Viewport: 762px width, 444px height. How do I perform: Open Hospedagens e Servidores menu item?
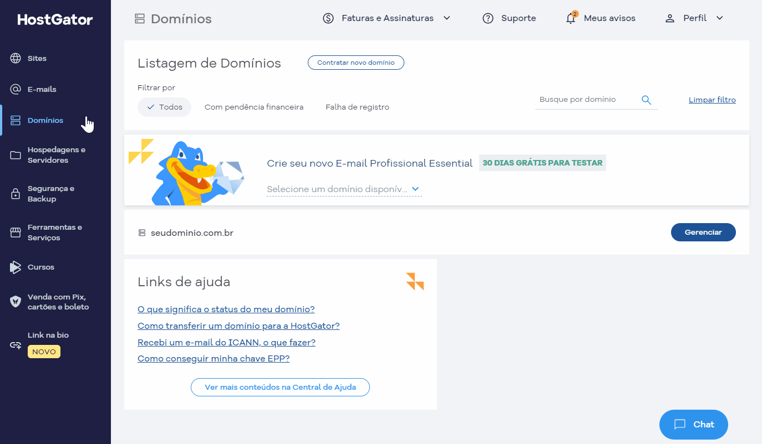pos(55,155)
